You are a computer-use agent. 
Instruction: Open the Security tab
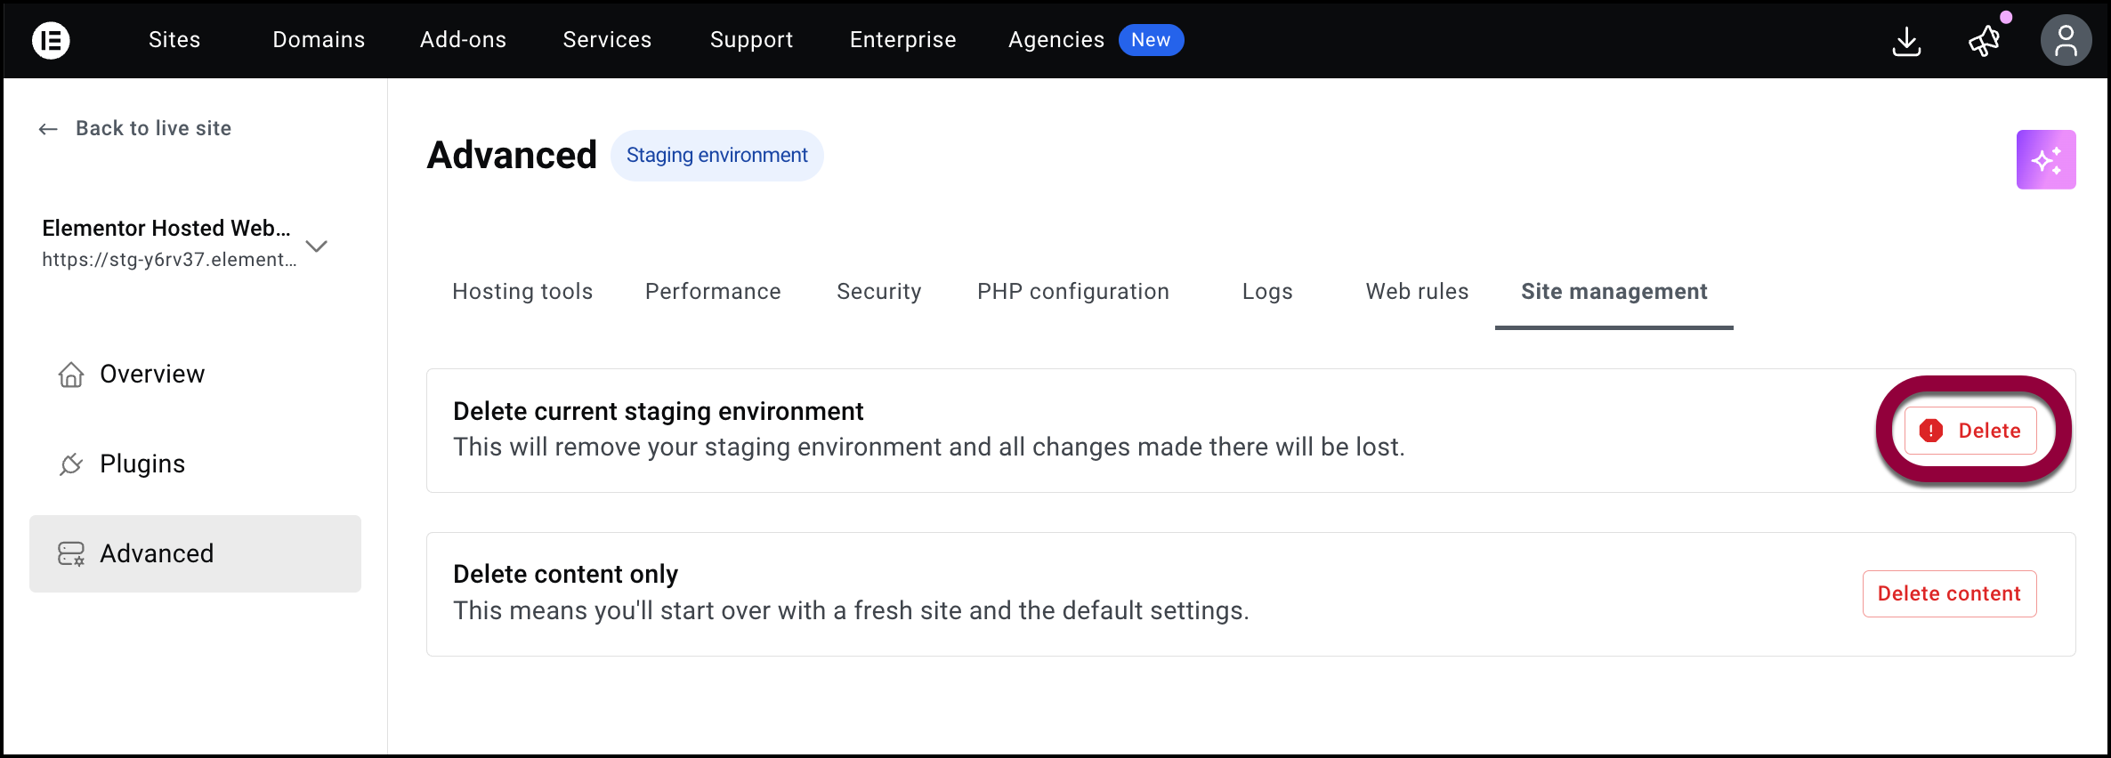click(x=878, y=292)
